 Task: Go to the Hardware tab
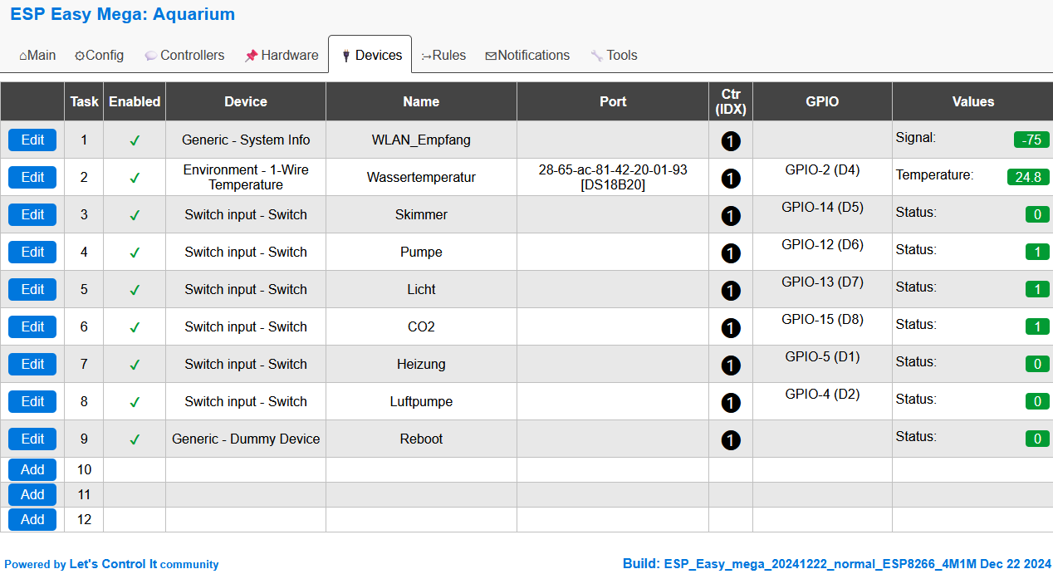tap(282, 56)
